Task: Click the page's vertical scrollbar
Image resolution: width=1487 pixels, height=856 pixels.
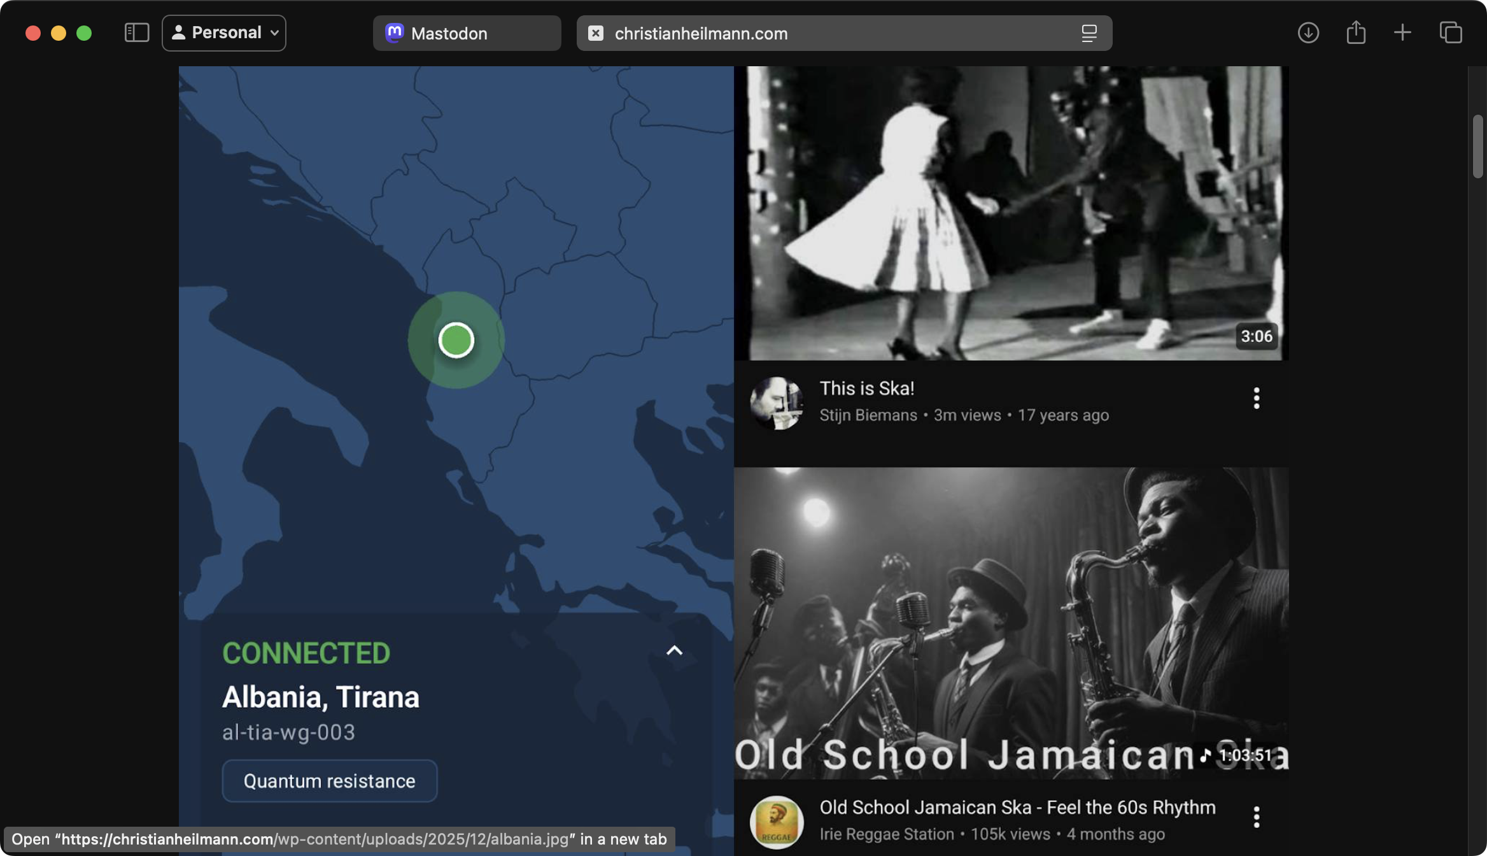Action: pos(1477,146)
